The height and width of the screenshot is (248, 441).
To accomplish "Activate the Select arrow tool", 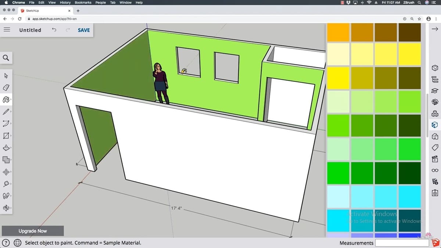I will [6, 75].
